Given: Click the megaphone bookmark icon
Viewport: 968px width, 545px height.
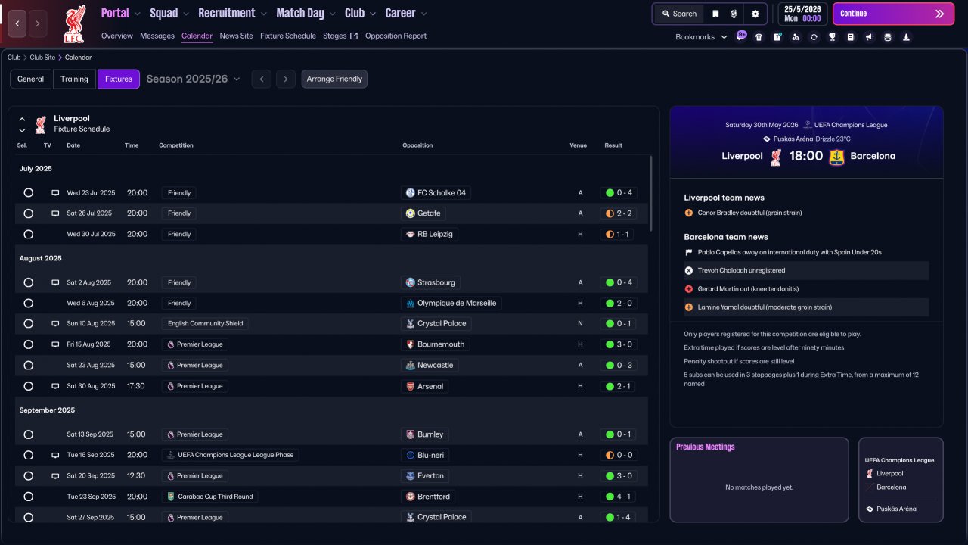Looking at the screenshot, I should (869, 37).
